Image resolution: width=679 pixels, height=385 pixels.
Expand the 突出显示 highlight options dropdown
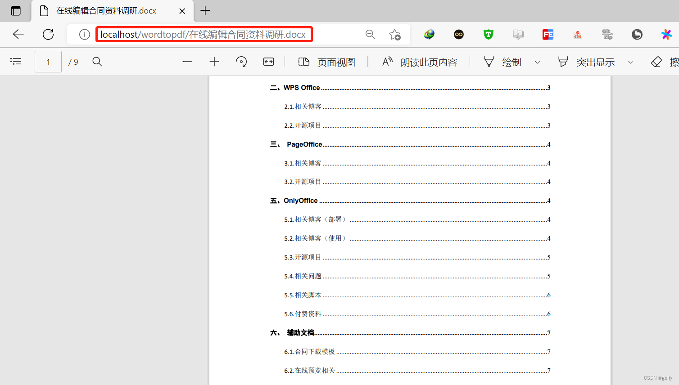point(631,62)
